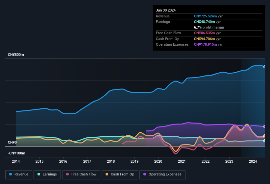Click the 6.7% profit margin text

(x=209, y=27)
